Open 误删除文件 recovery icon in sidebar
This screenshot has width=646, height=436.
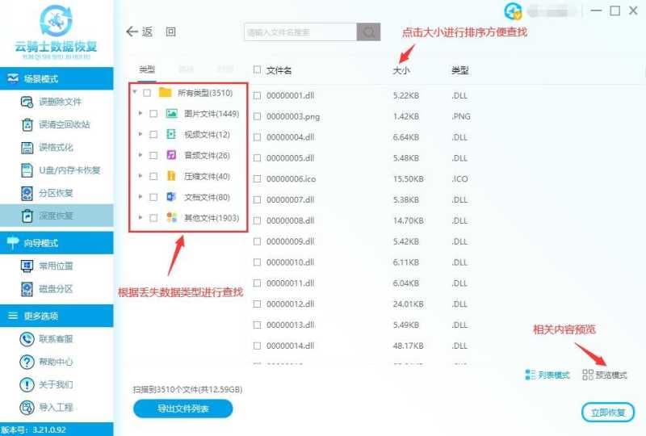click(x=27, y=102)
